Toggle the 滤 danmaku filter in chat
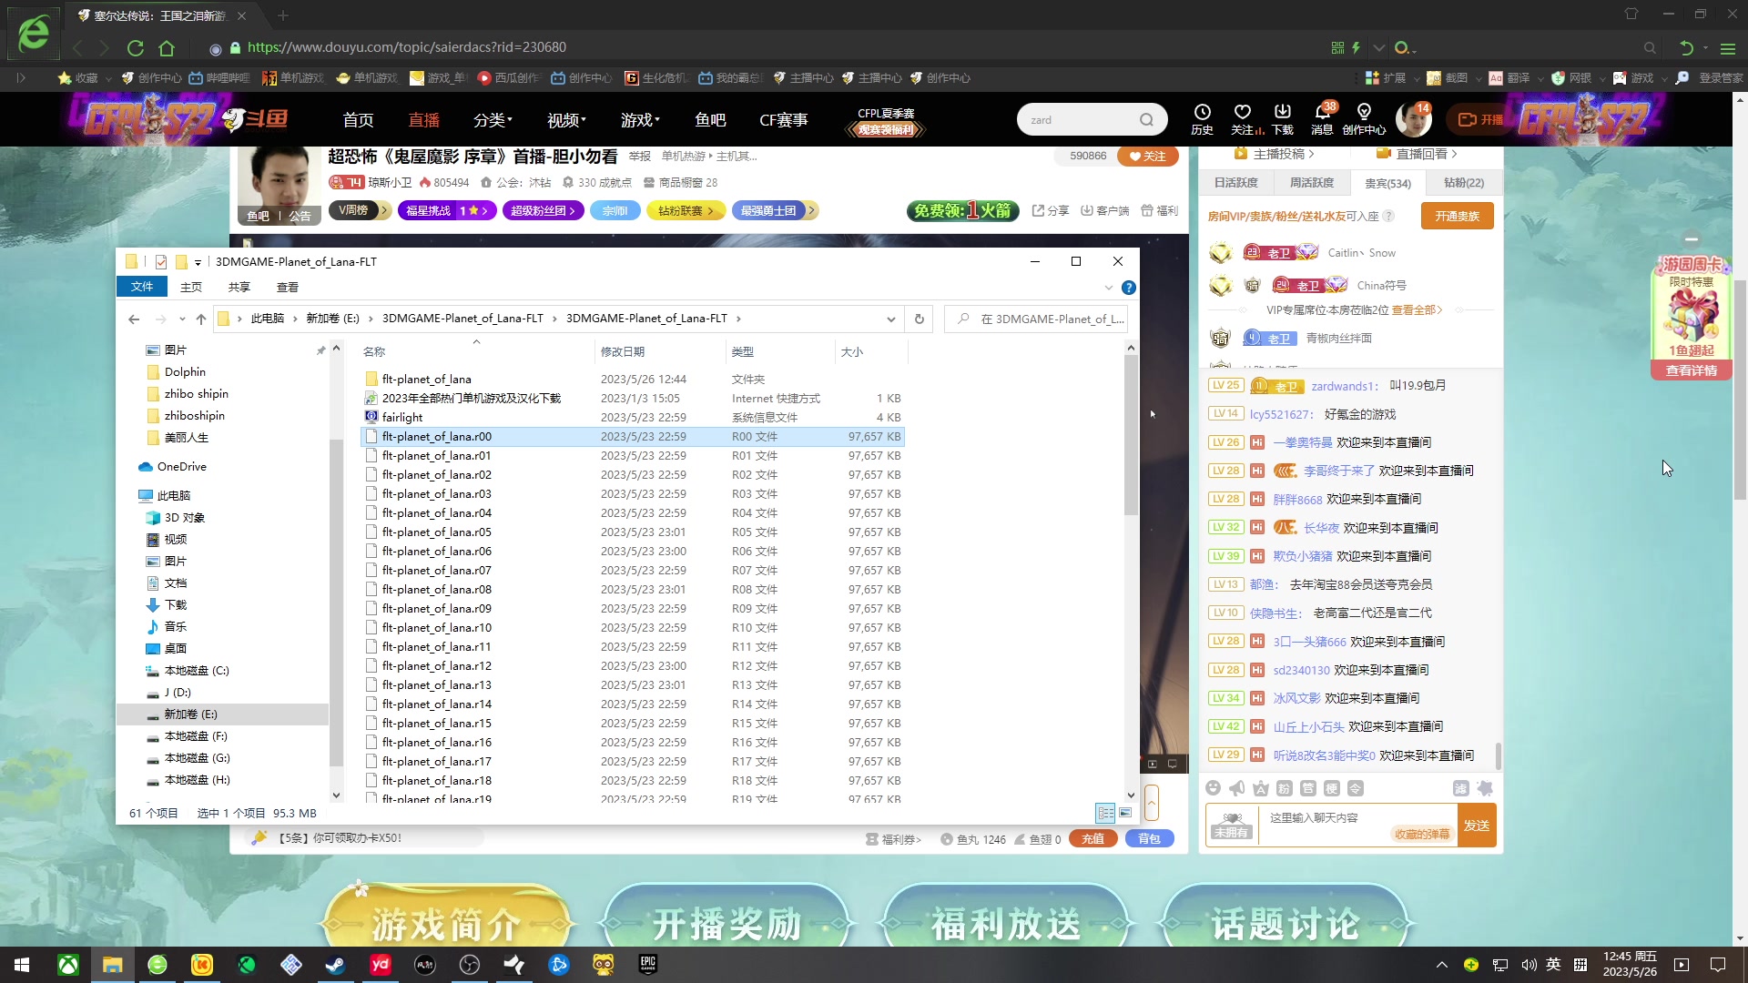The height and width of the screenshot is (983, 1748). (x=1461, y=788)
